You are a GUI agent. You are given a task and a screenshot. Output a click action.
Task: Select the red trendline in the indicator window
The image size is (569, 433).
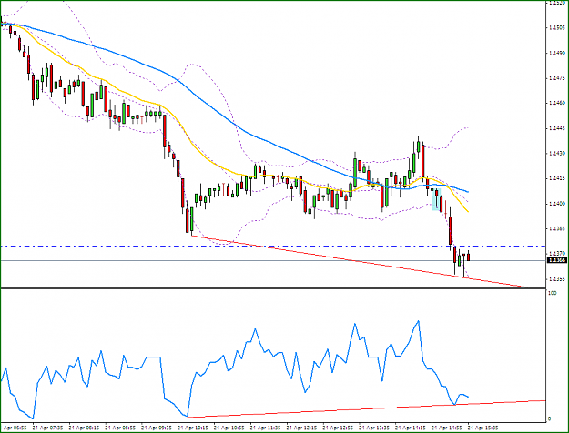click(x=367, y=408)
